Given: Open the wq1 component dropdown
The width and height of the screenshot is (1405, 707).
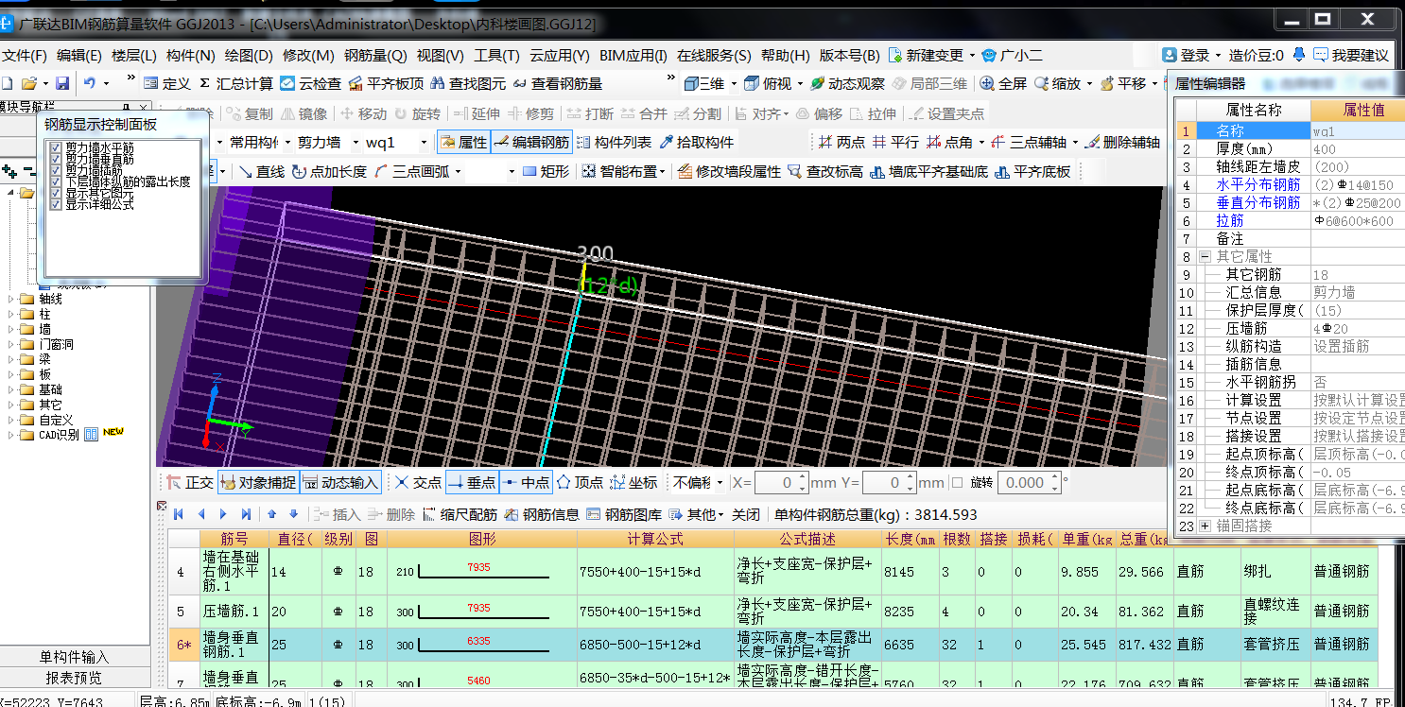Looking at the screenshot, I should (x=423, y=143).
